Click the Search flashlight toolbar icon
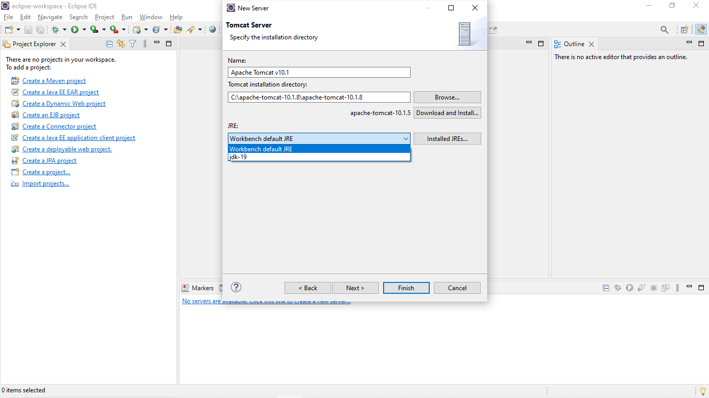Image resolution: width=709 pixels, height=398 pixels. [190, 30]
